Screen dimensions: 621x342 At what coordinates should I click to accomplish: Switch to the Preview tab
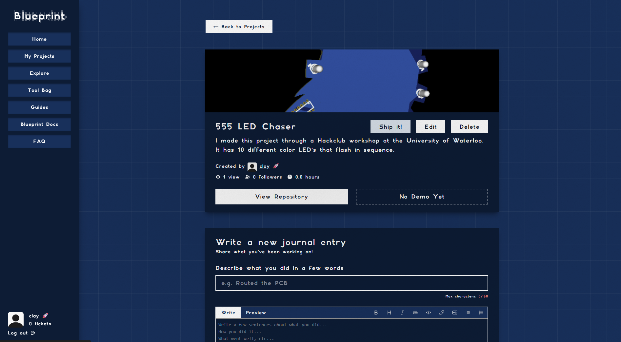(x=256, y=313)
